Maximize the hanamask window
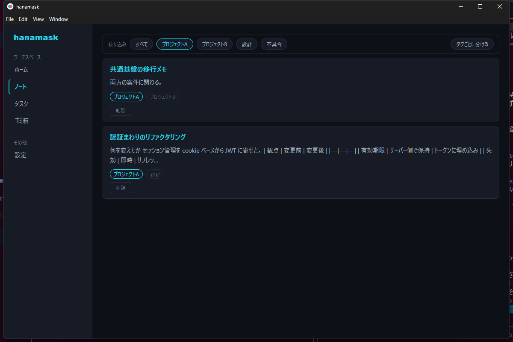This screenshot has width=513, height=342. (x=480, y=6)
